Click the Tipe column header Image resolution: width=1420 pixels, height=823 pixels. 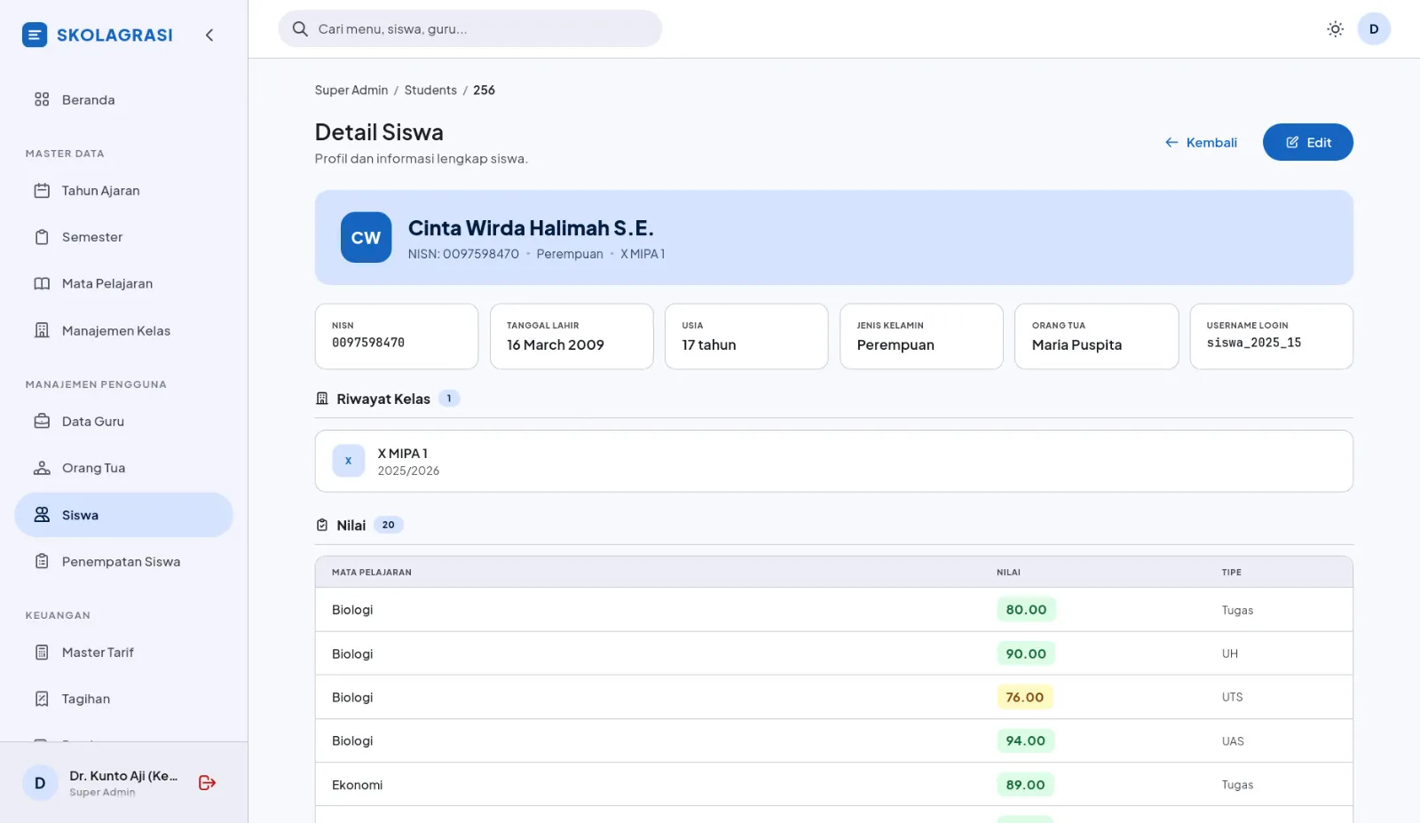pos(1231,573)
